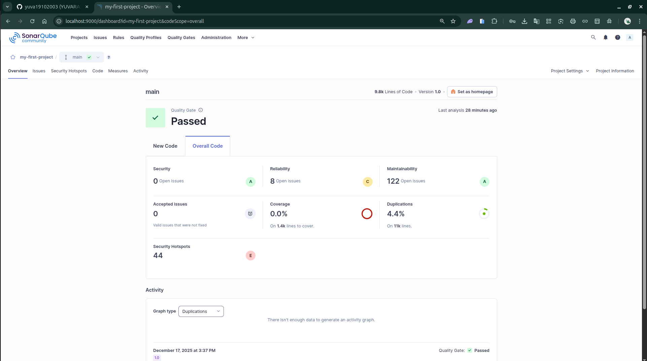Open the help question mark icon

(x=618, y=37)
